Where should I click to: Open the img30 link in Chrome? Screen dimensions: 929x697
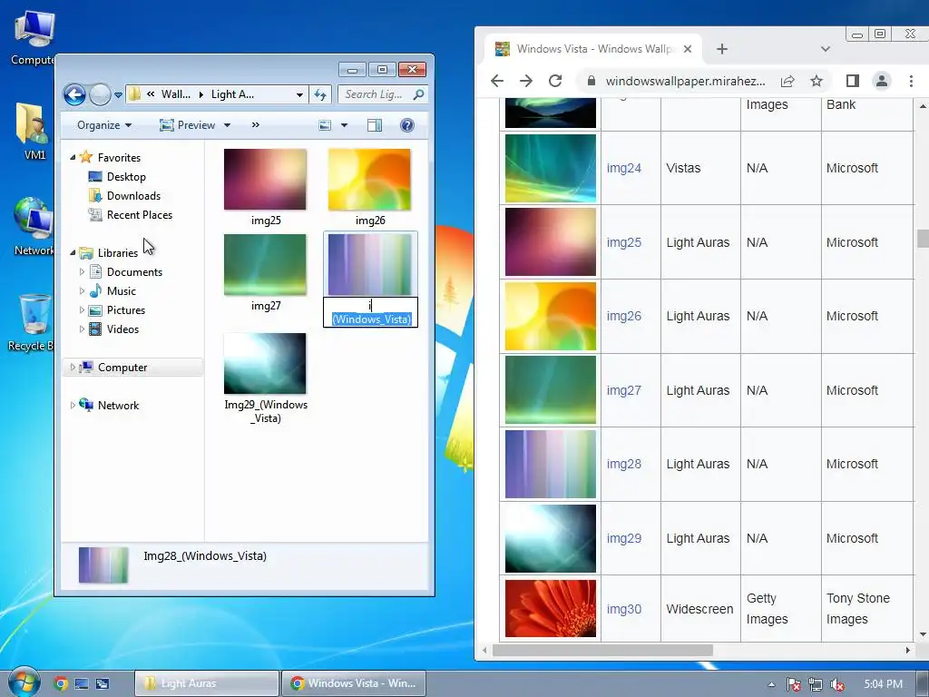tap(624, 609)
